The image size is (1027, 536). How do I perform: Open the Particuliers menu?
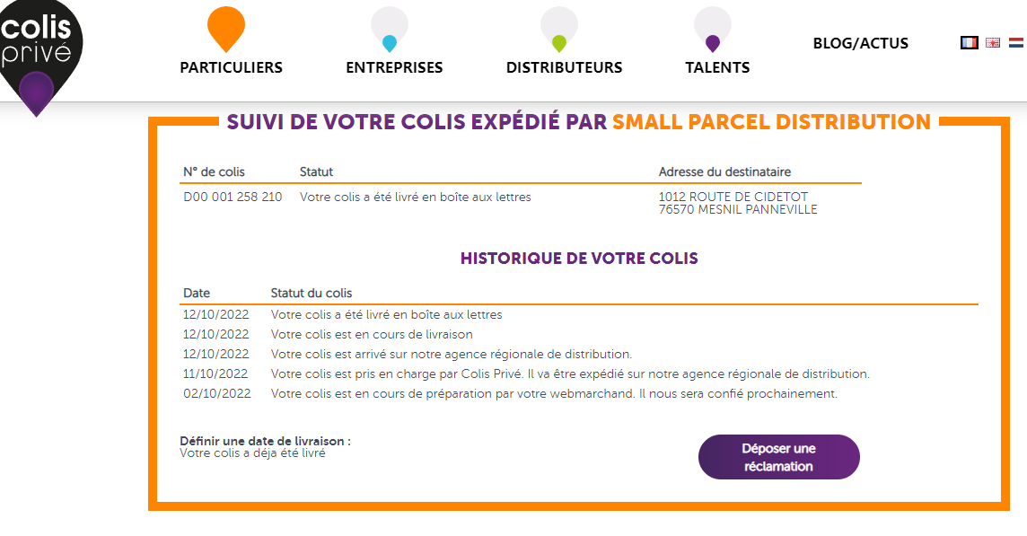pyautogui.click(x=231, y=67)
